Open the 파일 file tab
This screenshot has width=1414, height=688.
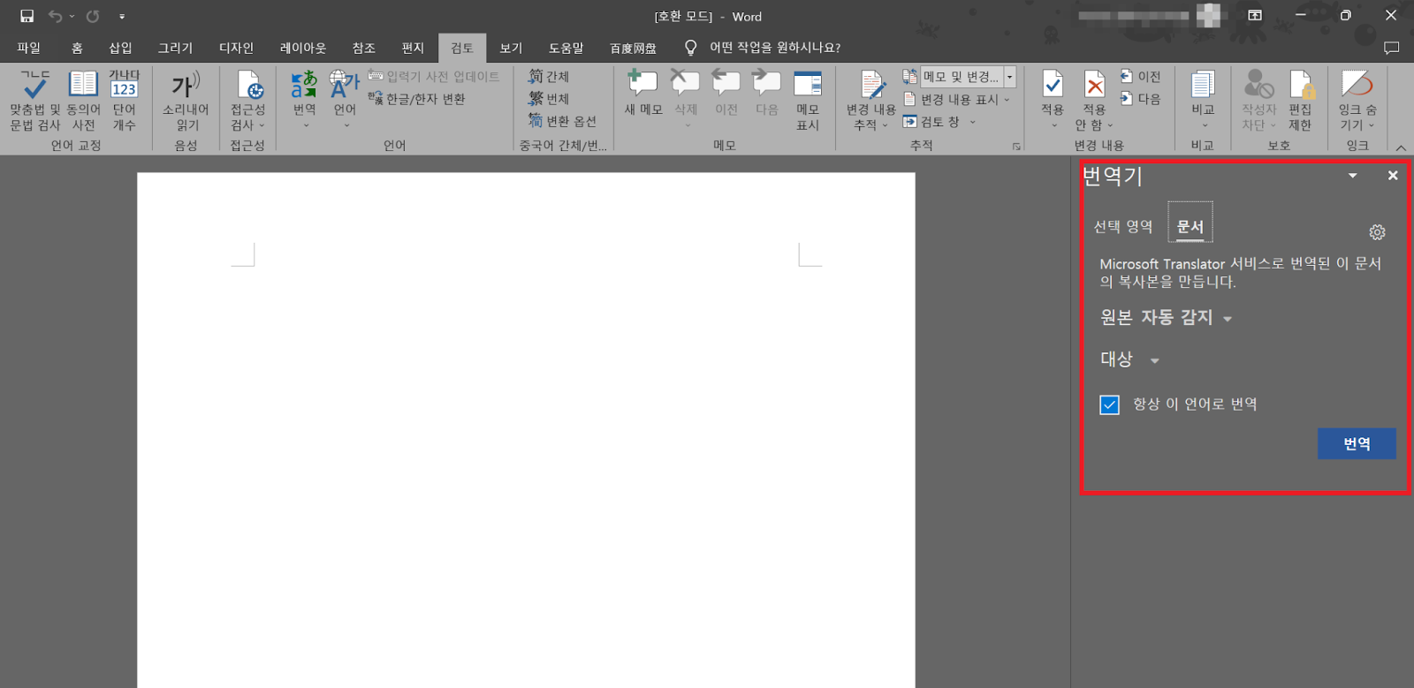click(x=28, y=48)
